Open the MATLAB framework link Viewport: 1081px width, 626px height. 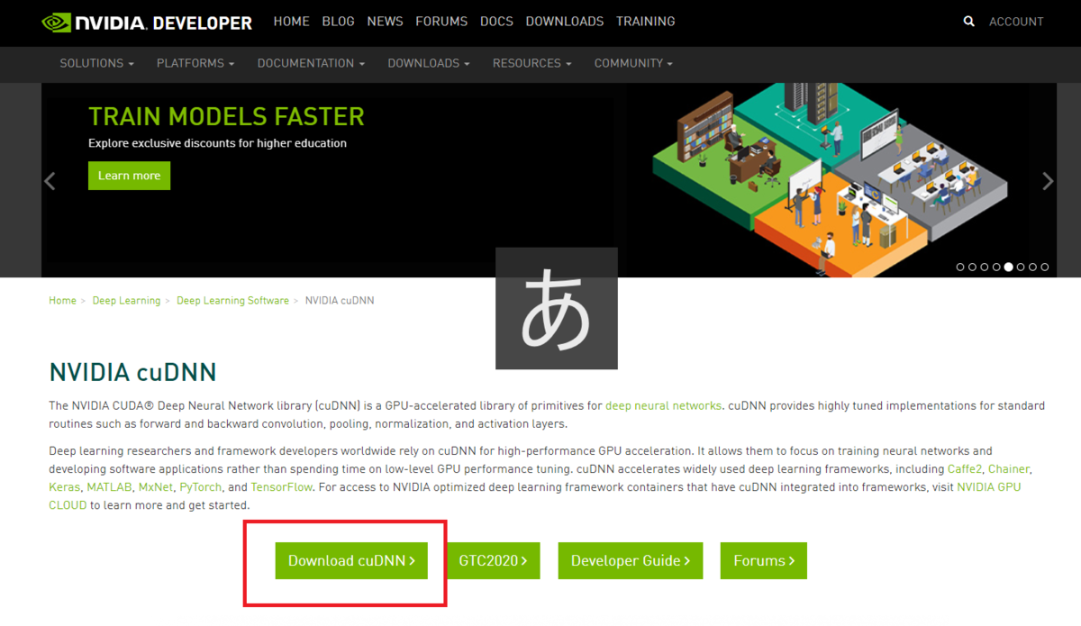click(x=109, y=487)
